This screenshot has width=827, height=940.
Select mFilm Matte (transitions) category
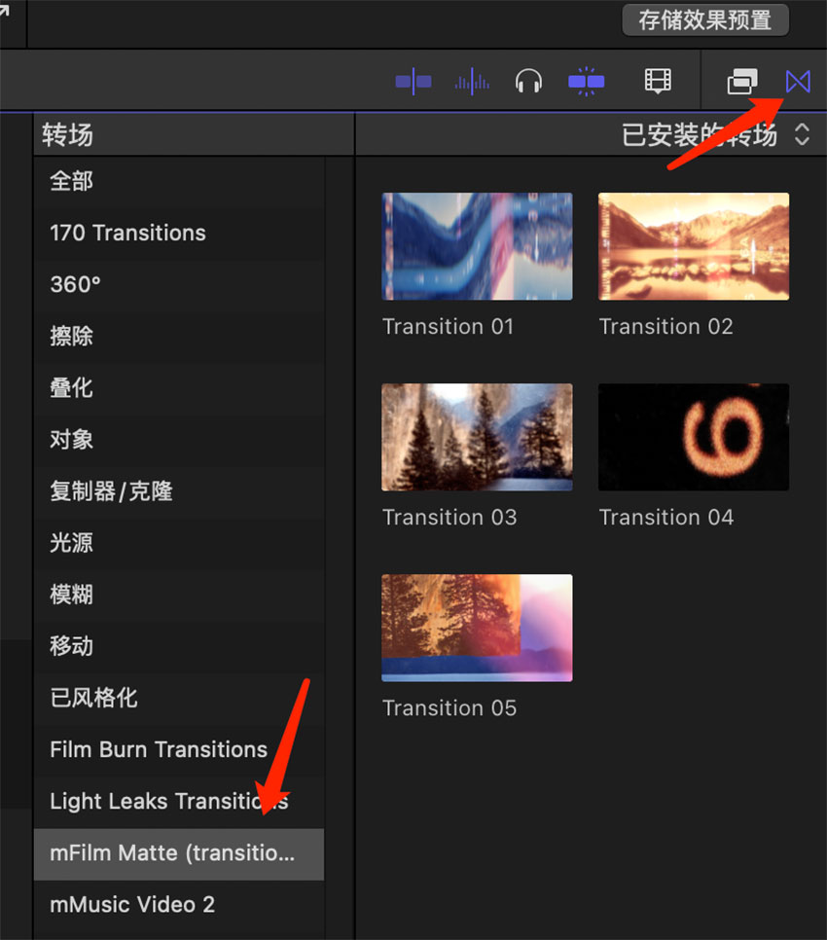(179, 853)
